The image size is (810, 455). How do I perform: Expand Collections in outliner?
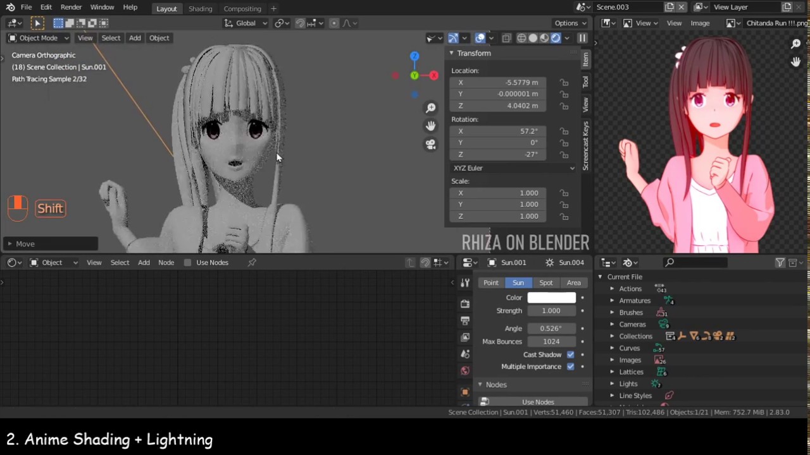612,336
